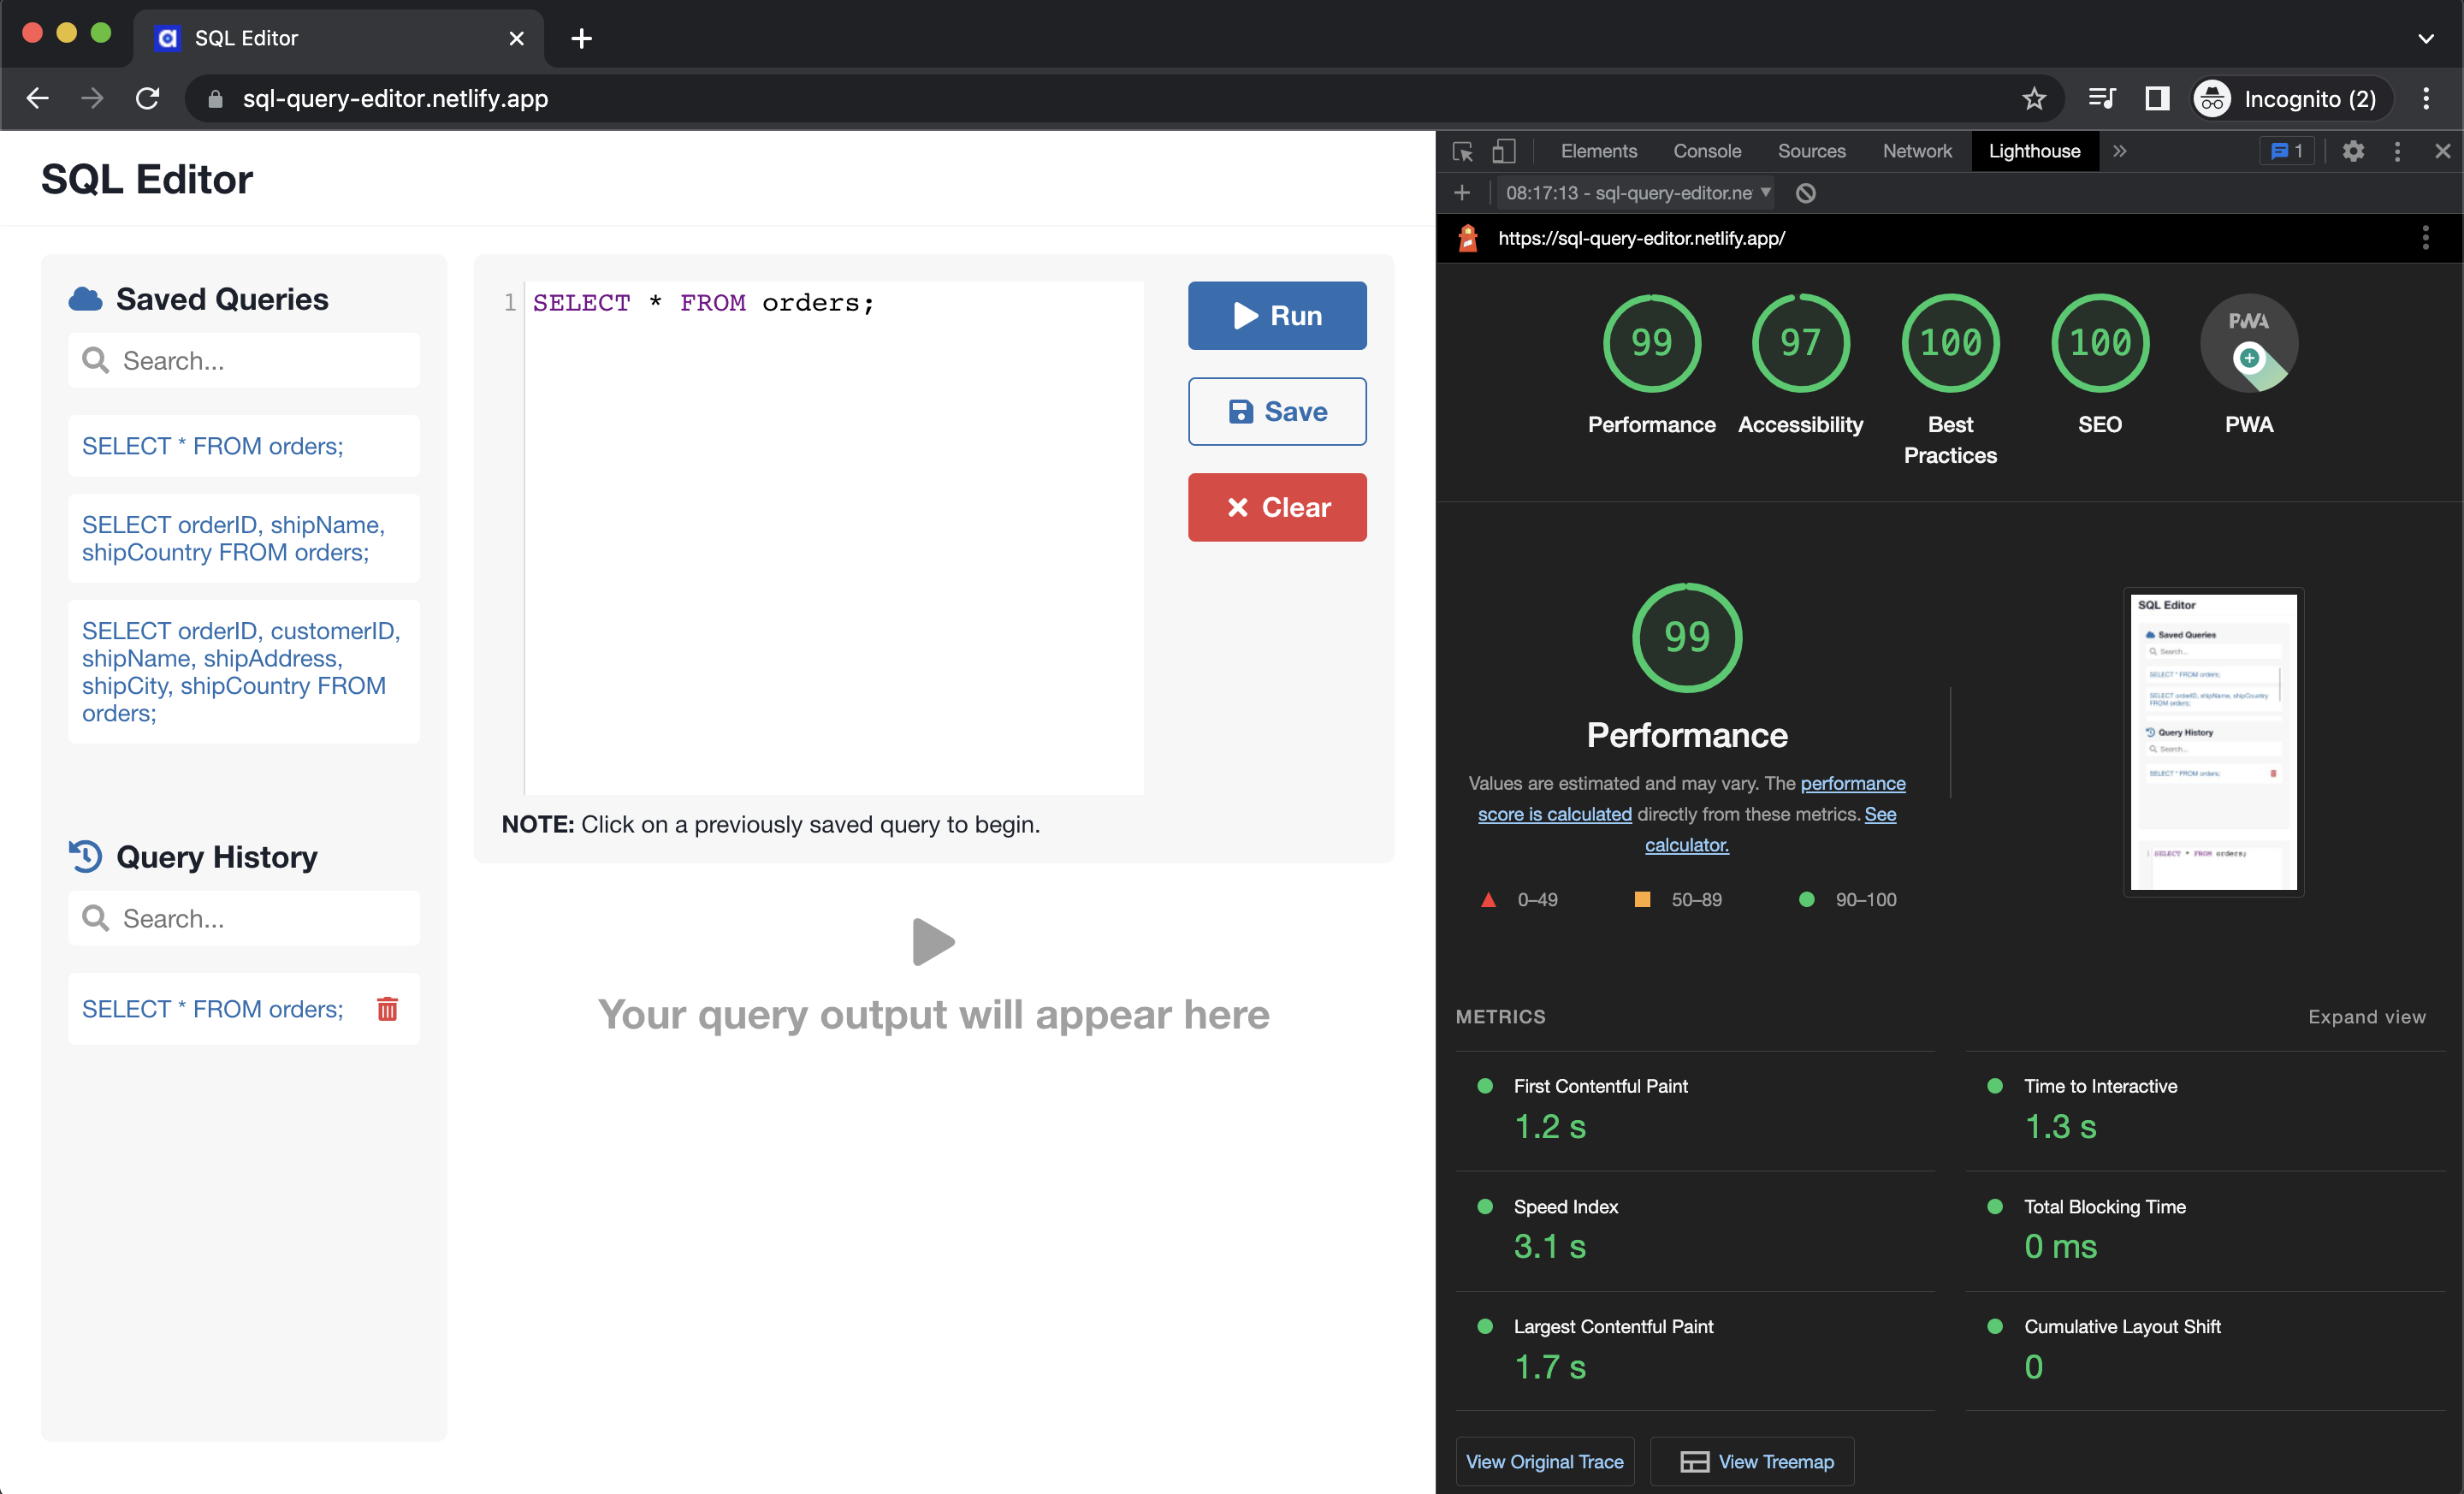Image resolution: width=2464 pixels, height=1494 pixels.
Task: Toggle the device emulation toolbar
Action: tap(1504, 151)
